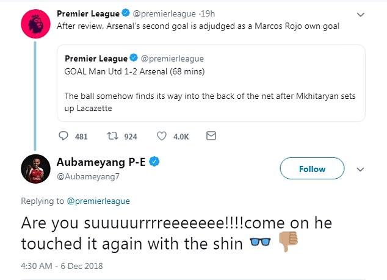
Task: Open Aubameyang's profile picture
Action: point(34,169)
